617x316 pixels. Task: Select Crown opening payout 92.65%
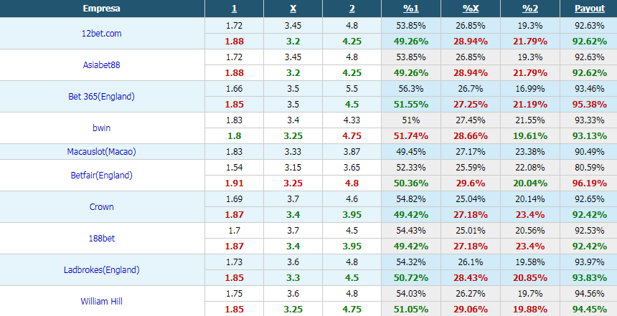coord(590,199)
